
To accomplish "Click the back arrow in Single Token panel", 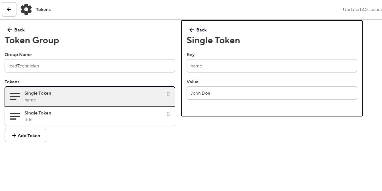I will tap(192, 30).
